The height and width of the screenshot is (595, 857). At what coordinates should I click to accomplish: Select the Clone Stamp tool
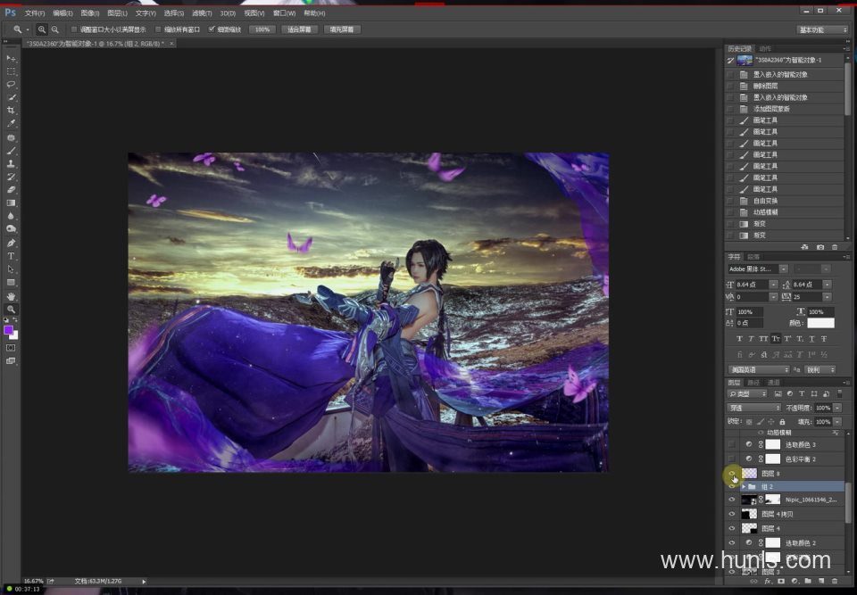point(11,163)
